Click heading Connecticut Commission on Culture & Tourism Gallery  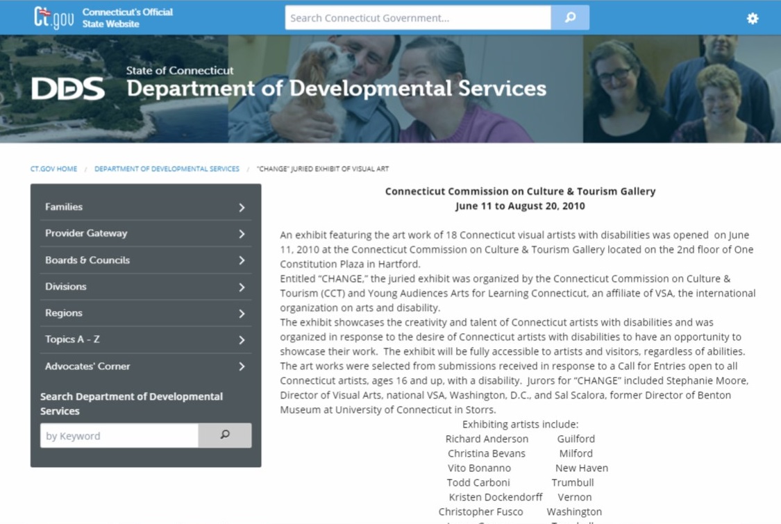coord(520,192)
